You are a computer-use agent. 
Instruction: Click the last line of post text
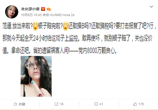click(x=60, y=50)
